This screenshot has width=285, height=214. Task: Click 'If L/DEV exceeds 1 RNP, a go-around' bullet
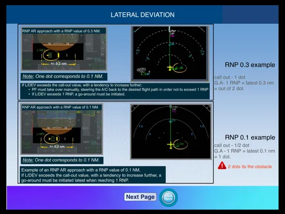pyautogui.click(x=77, y=94)
